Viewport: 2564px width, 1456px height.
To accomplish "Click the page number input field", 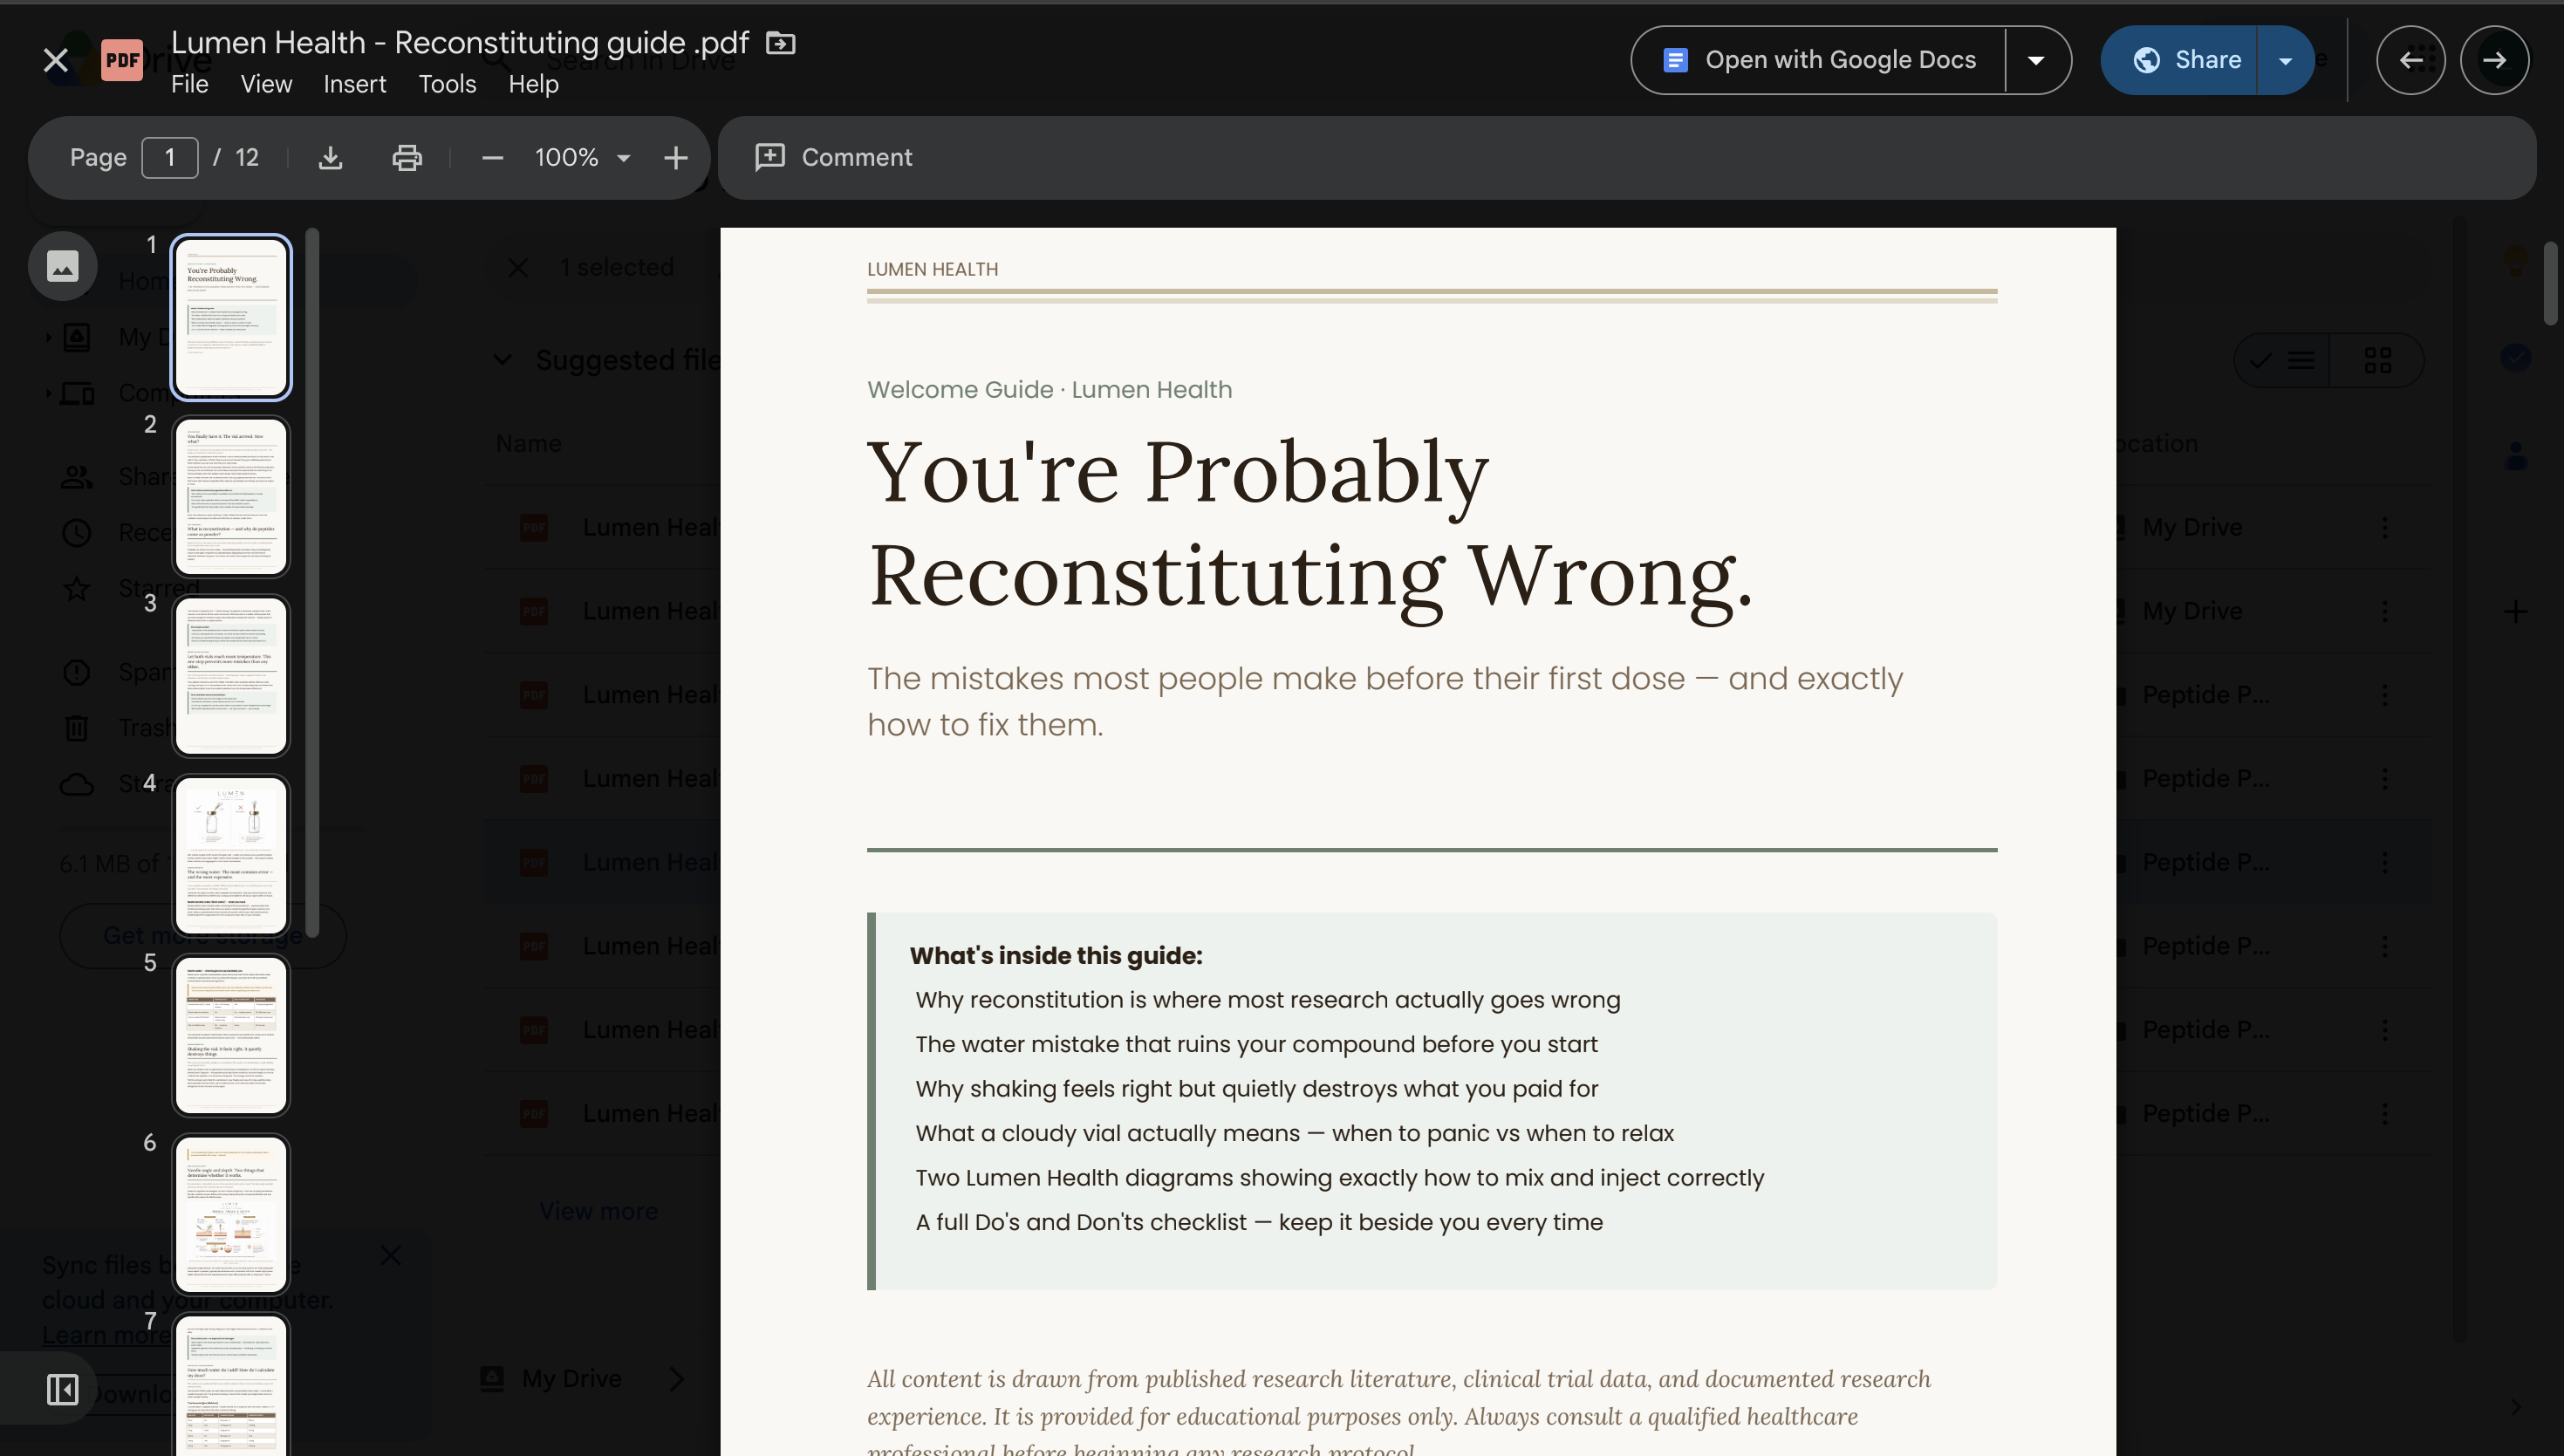I will (170, 157).
